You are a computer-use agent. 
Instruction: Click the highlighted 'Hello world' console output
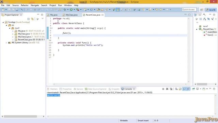[x=53, y=95]
